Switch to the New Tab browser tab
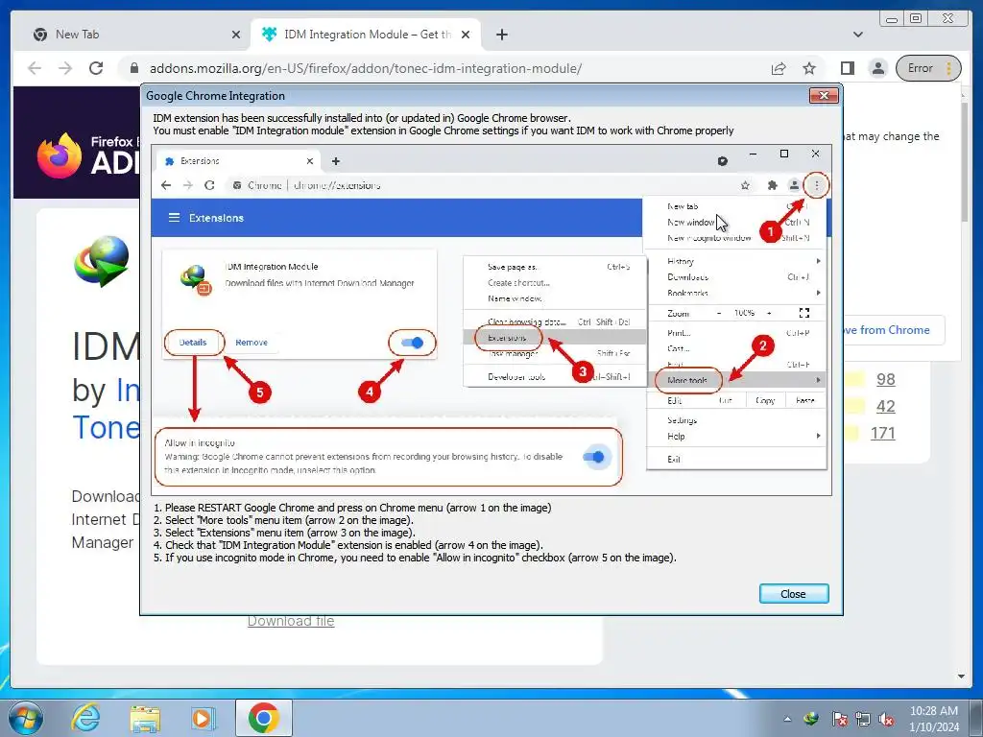 [x=136, y=35]
